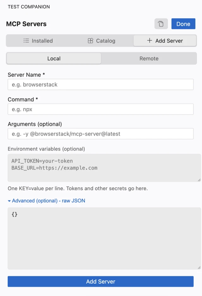
Task: Click the 'Server Name *' label
Action: pyautogui.click(x=26, y=75)
